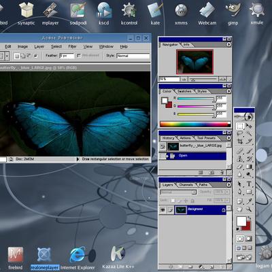
Task: Select the Brush tool
Action: point(249,151)
